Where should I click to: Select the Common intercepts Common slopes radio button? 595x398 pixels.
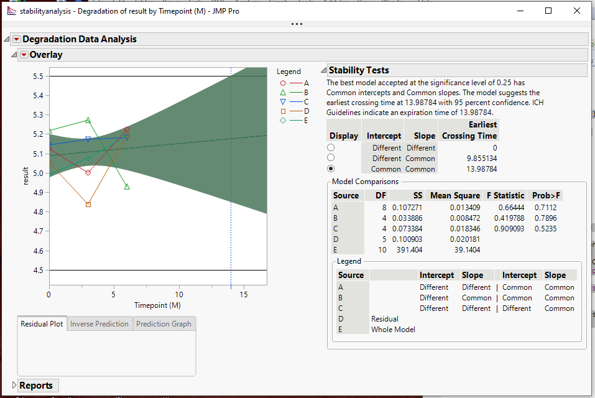(x=331, y=169)
